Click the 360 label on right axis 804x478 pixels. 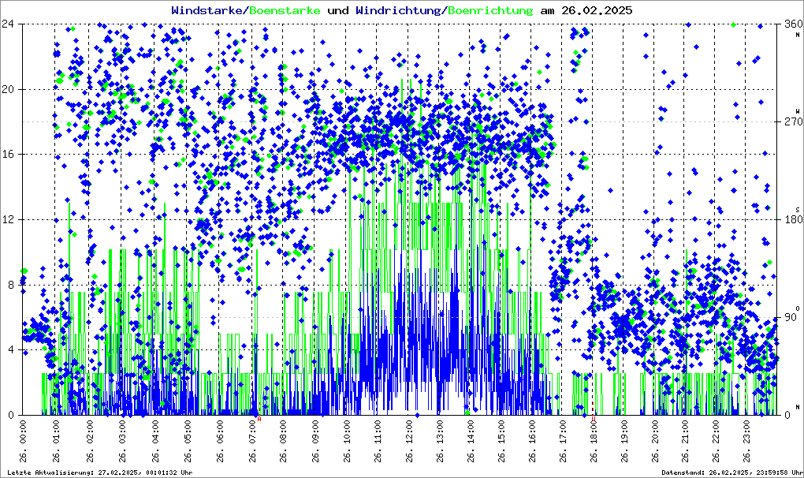[x=791, y=24]
